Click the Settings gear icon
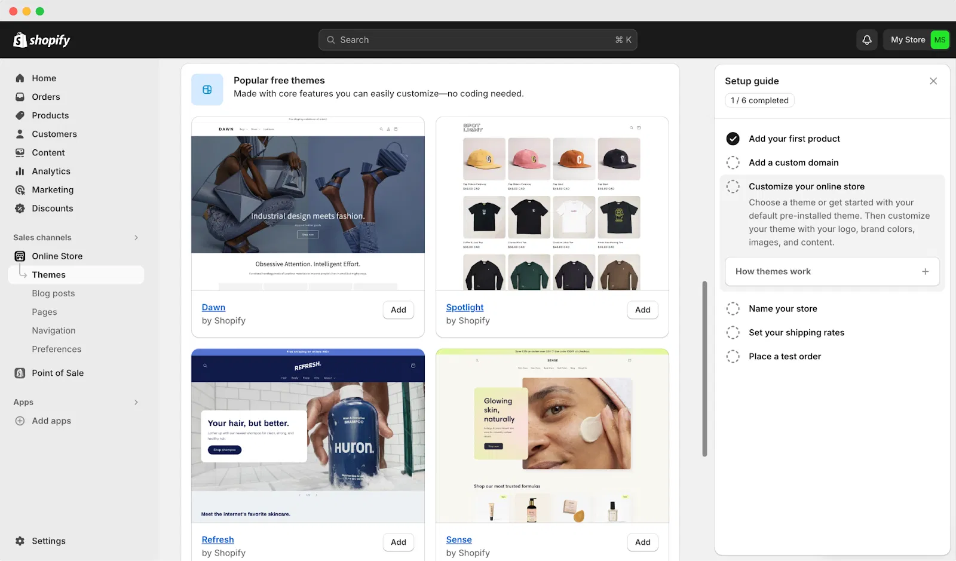The height and width of the screenshot is (561, 956). click(20, 541)
